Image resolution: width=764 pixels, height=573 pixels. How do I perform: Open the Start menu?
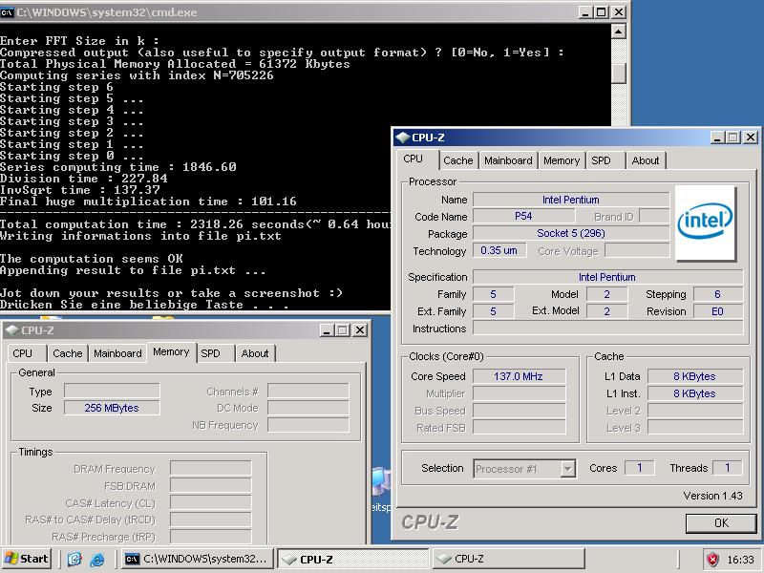click(x=27, y=559)
